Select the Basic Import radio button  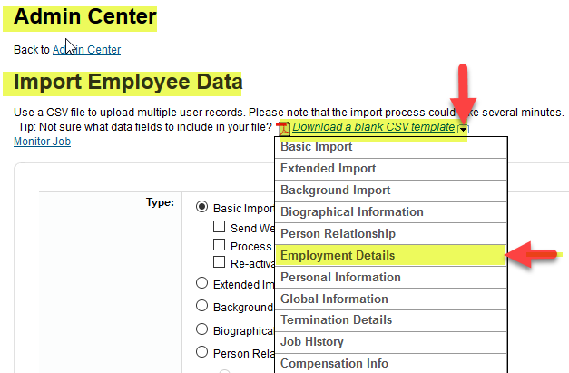point(201,207)
